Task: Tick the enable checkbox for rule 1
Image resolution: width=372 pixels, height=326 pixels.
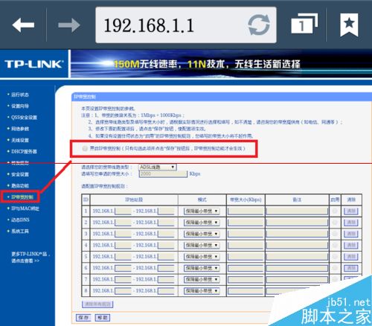Action: click(335, 211)
